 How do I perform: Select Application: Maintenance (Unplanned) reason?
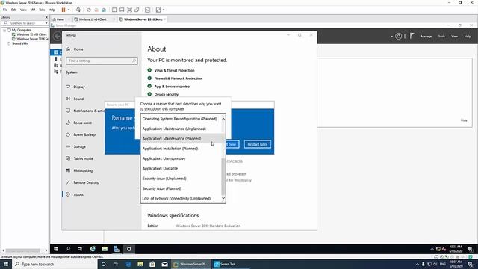(x=181, y=129)
